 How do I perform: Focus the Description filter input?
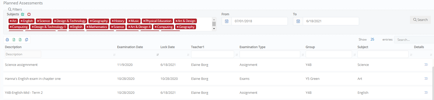click(23, 54)
